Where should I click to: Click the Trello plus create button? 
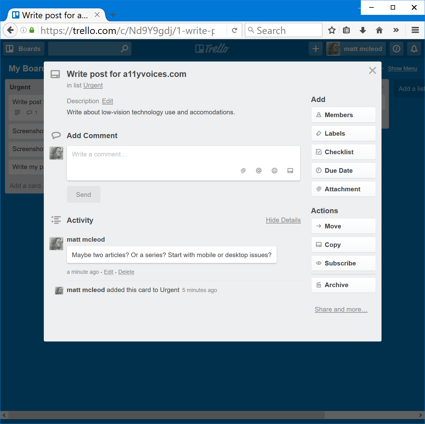tap(316, 49)
